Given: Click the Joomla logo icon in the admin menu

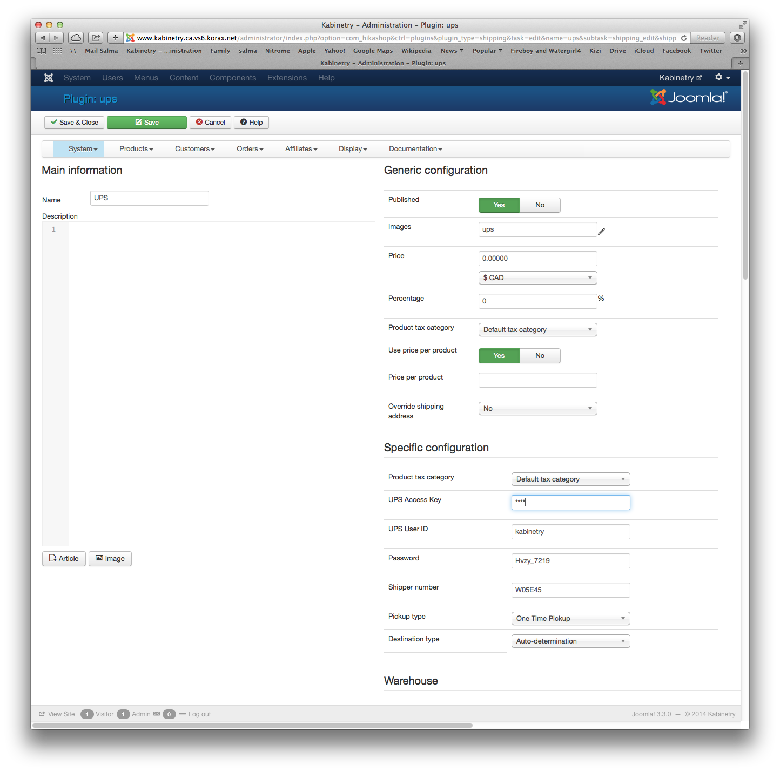Looking at the screenshot, I should (x=49, y=78).
